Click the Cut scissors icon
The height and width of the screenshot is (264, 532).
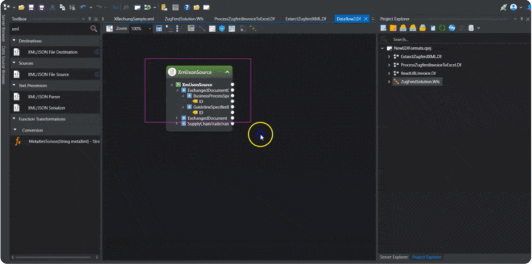(53, 7)
